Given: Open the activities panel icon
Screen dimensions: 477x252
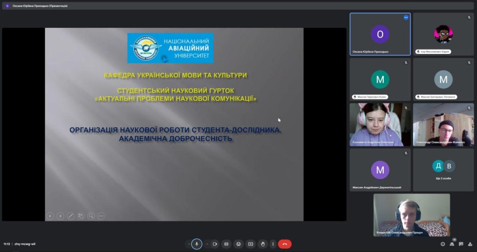Looking at the screenshot, I should [x=470, y=244].
